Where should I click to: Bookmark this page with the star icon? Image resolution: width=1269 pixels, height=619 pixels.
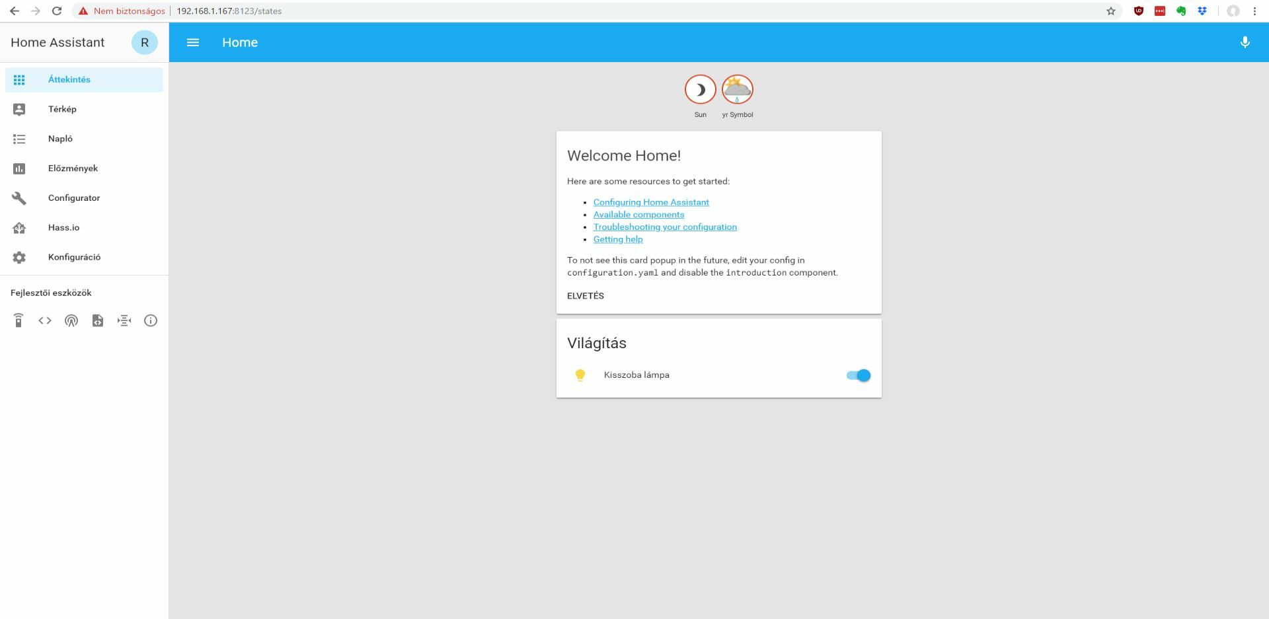coord(1111,11)
